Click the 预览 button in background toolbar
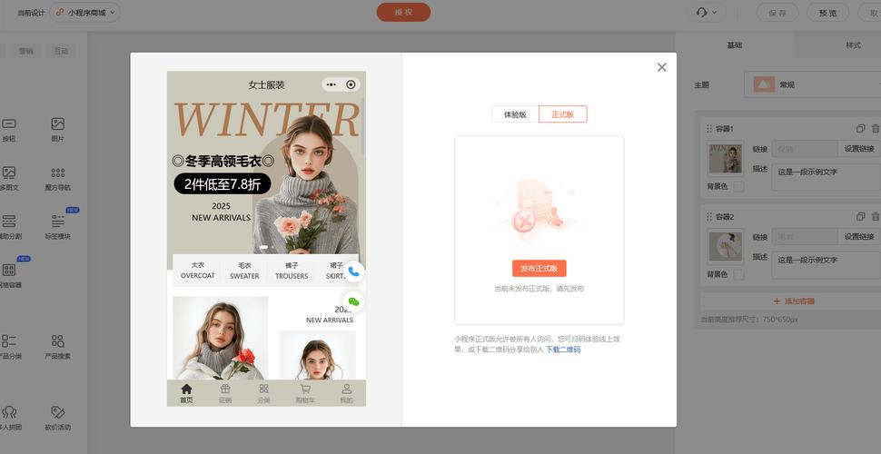Image resolution: width=881 pixels, height=454 pixels. tap(827, 13)
